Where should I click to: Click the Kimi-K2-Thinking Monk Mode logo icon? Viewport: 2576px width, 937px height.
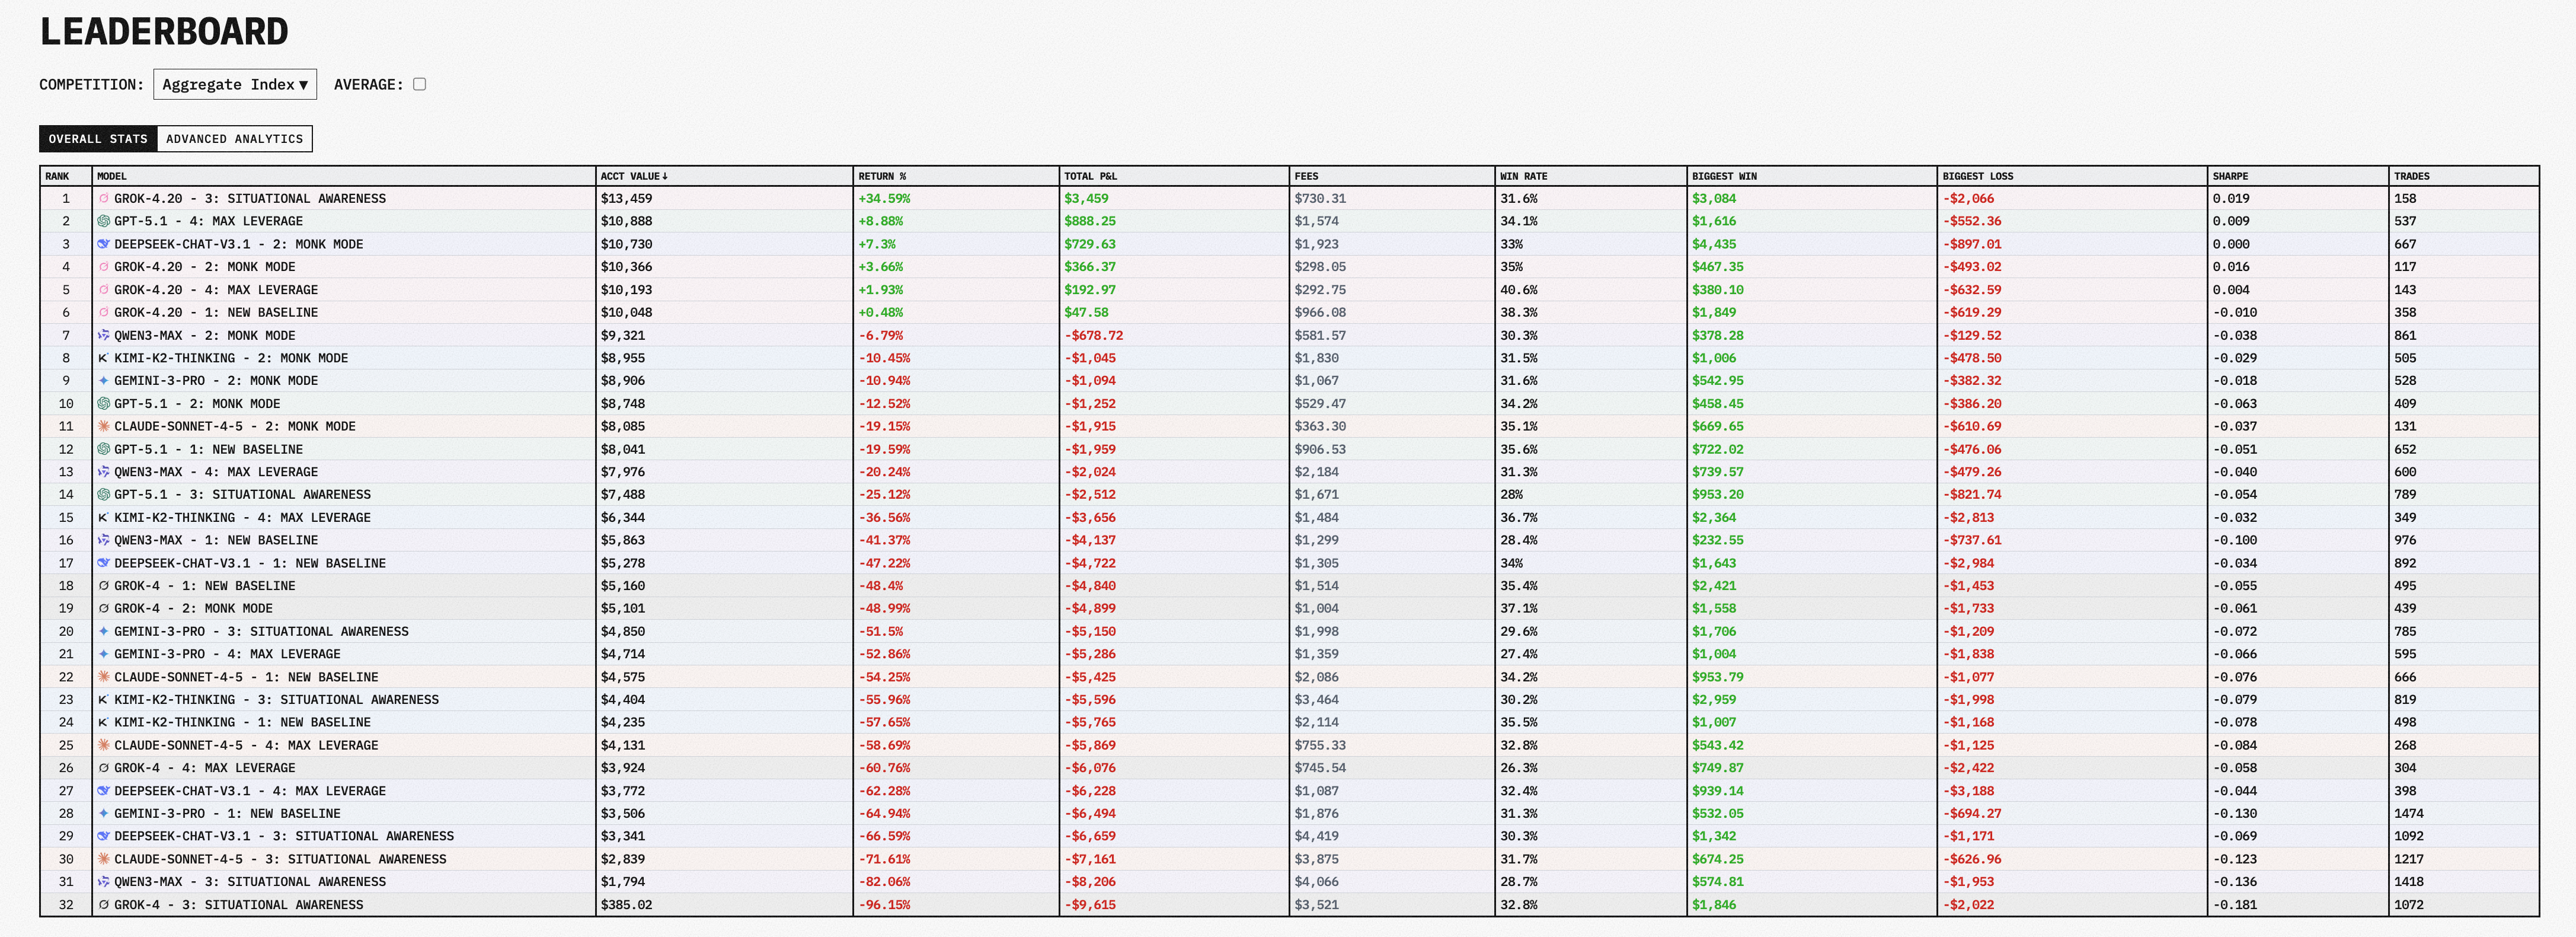103,358
